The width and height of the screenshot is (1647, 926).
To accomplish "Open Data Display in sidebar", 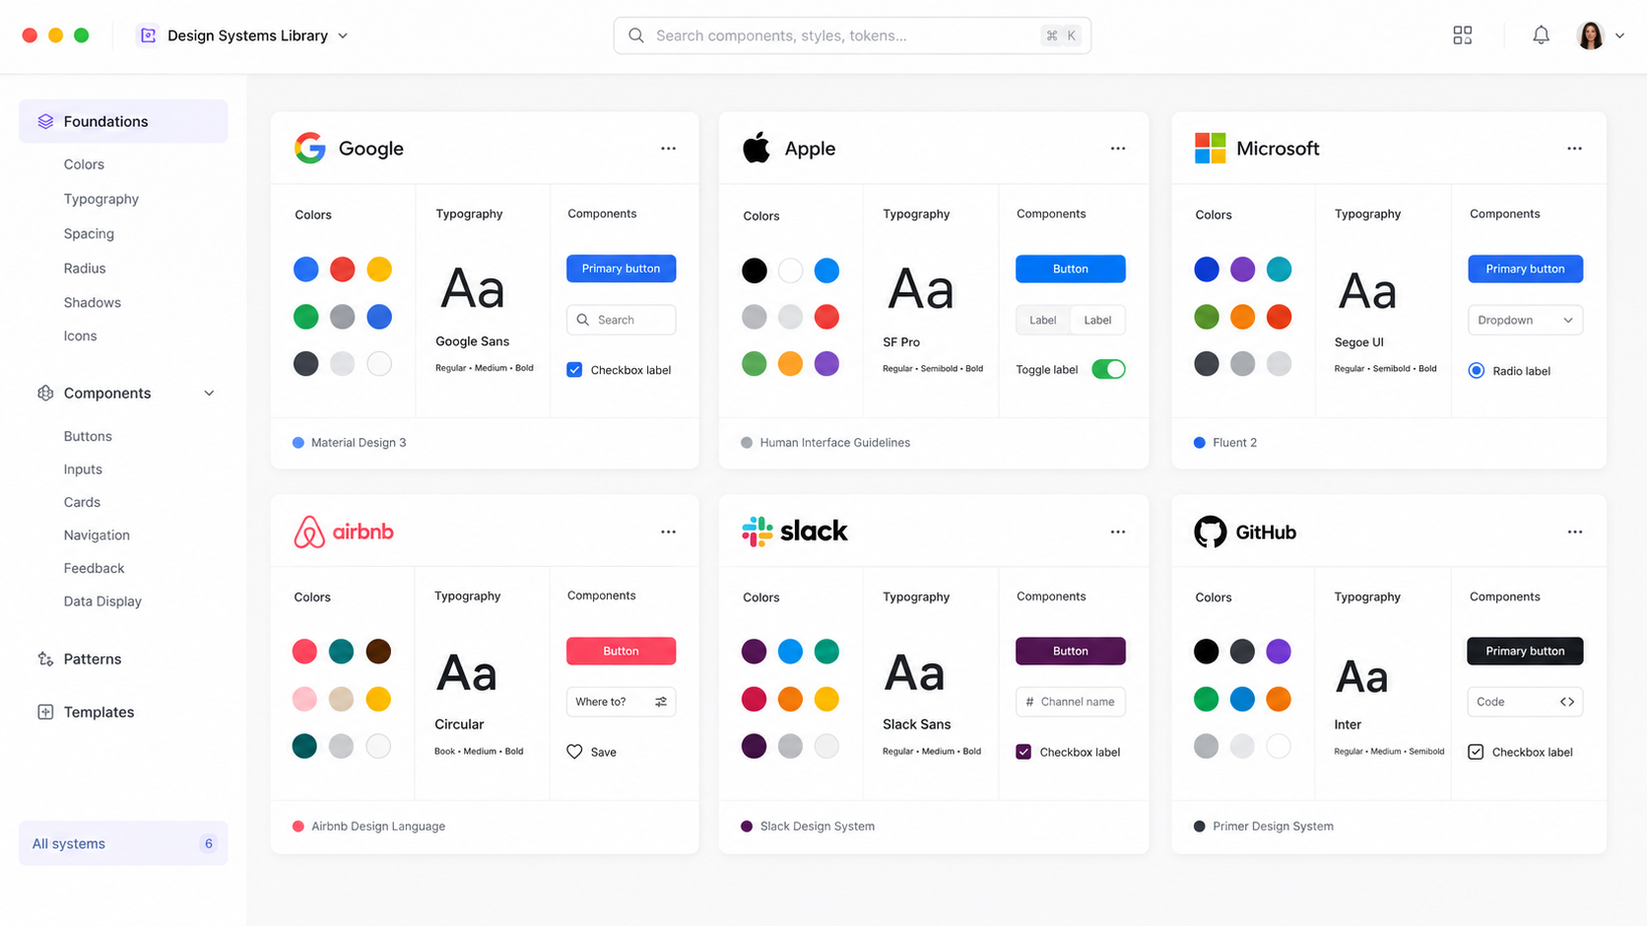I will (x=102, y=601).
